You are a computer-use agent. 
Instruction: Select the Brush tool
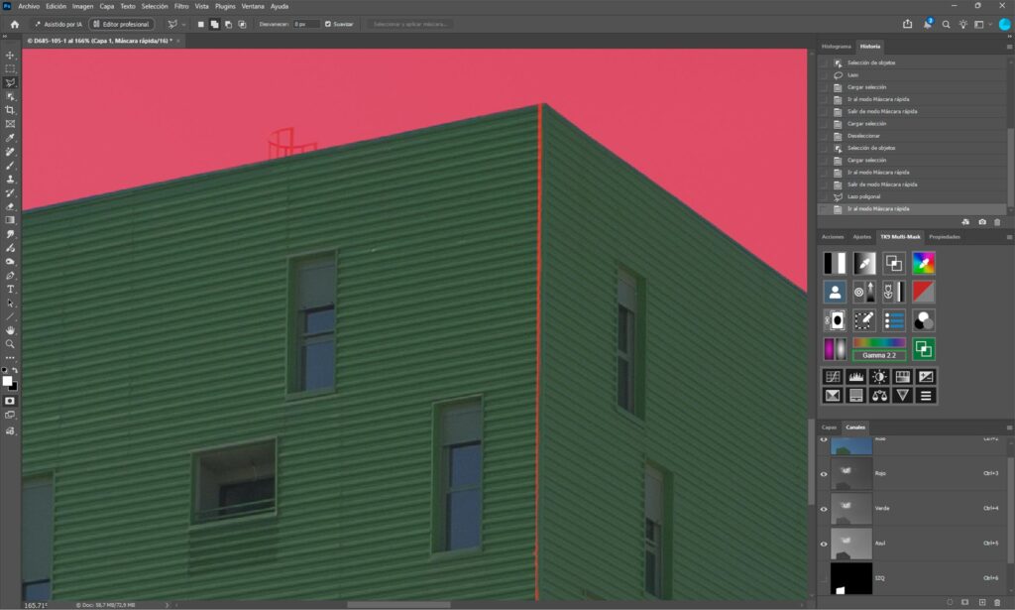(x=10, y=165)
